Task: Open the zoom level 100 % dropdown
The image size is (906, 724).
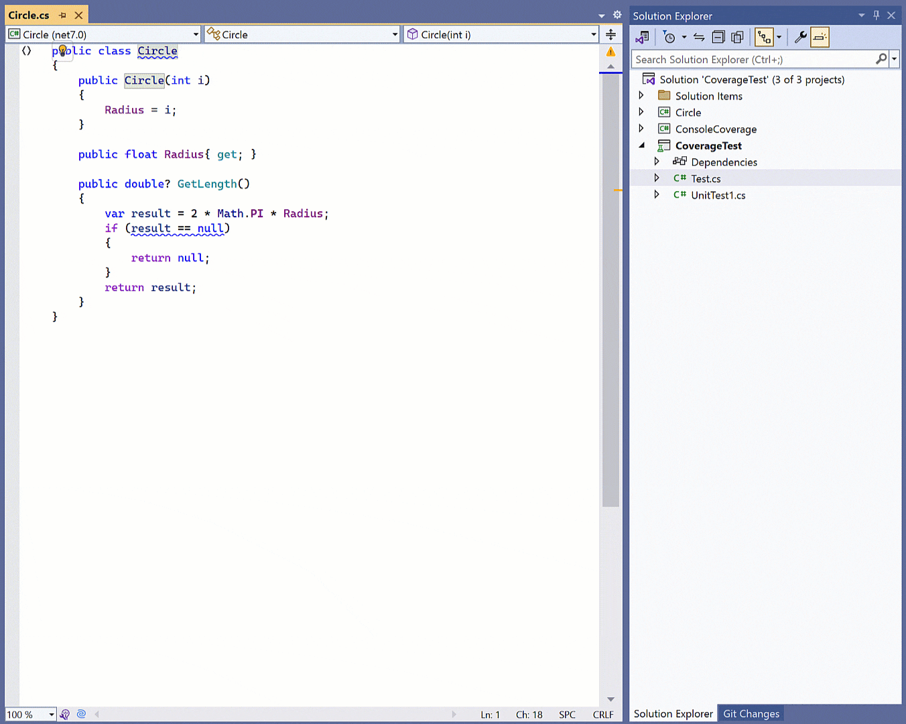Action: pyautogui.click(x=52, y=715)
